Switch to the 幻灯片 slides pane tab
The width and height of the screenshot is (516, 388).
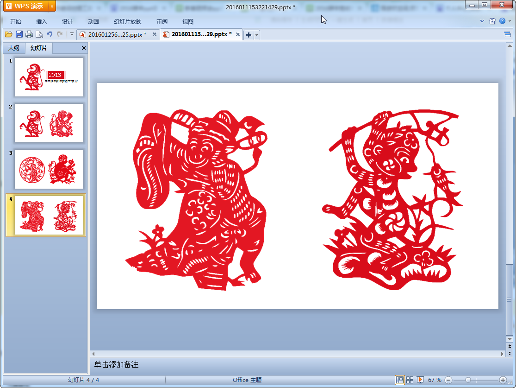click(x=39, y=48)
